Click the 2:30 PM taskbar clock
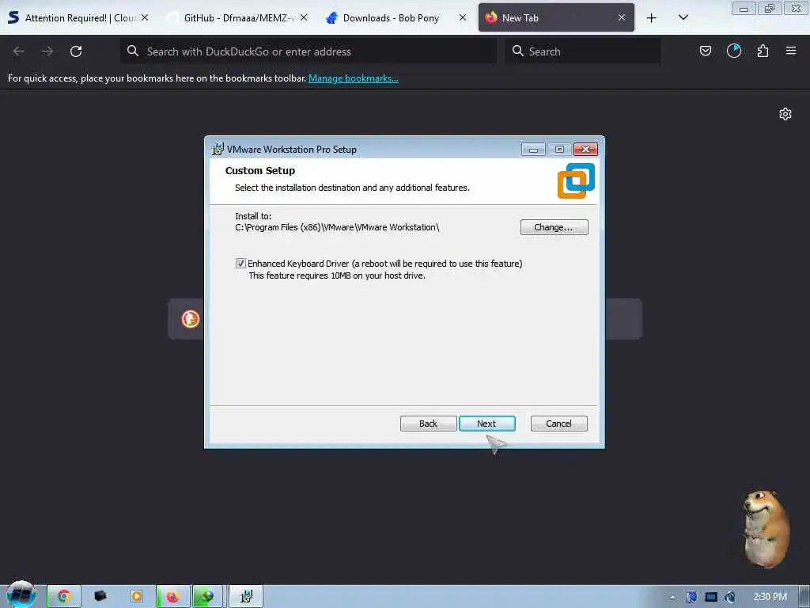 (x=770, y=597)
